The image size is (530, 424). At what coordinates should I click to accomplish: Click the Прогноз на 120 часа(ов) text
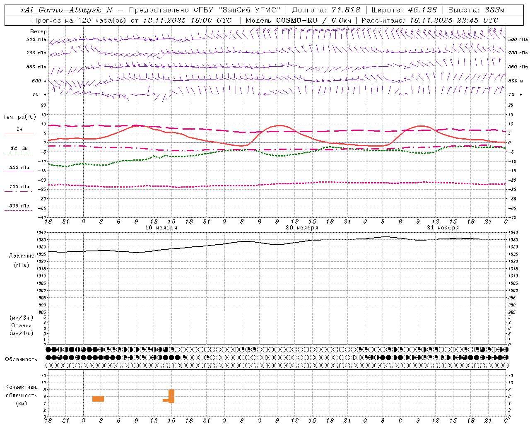(79, 20)
